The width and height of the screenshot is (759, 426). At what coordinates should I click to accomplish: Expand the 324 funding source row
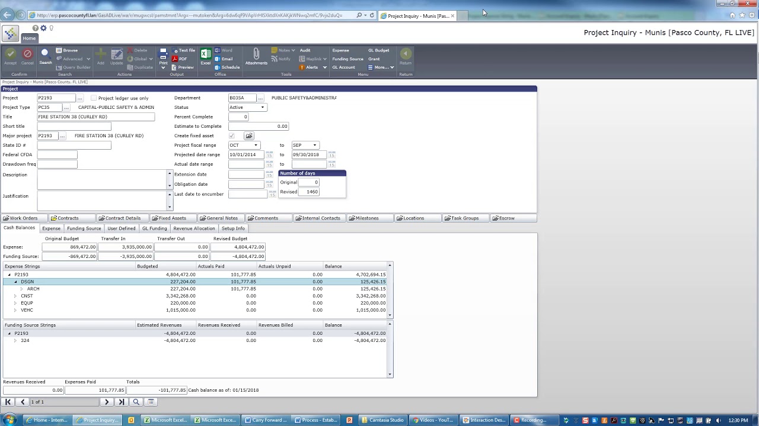(x=15, y=340)
